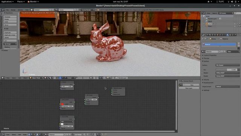This screenshot has width=241, height=136.
Task: Click the node editor material browse icon
Action: 46,134
